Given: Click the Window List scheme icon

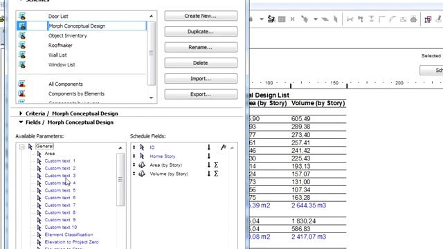Looking at the screenshot, I should coord(22,64).
